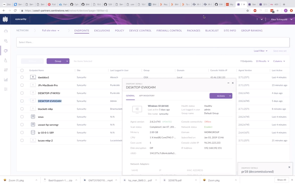Open the Load Filter menu
The height and width of the screenshot is (184, 295).
click(260, 51)
